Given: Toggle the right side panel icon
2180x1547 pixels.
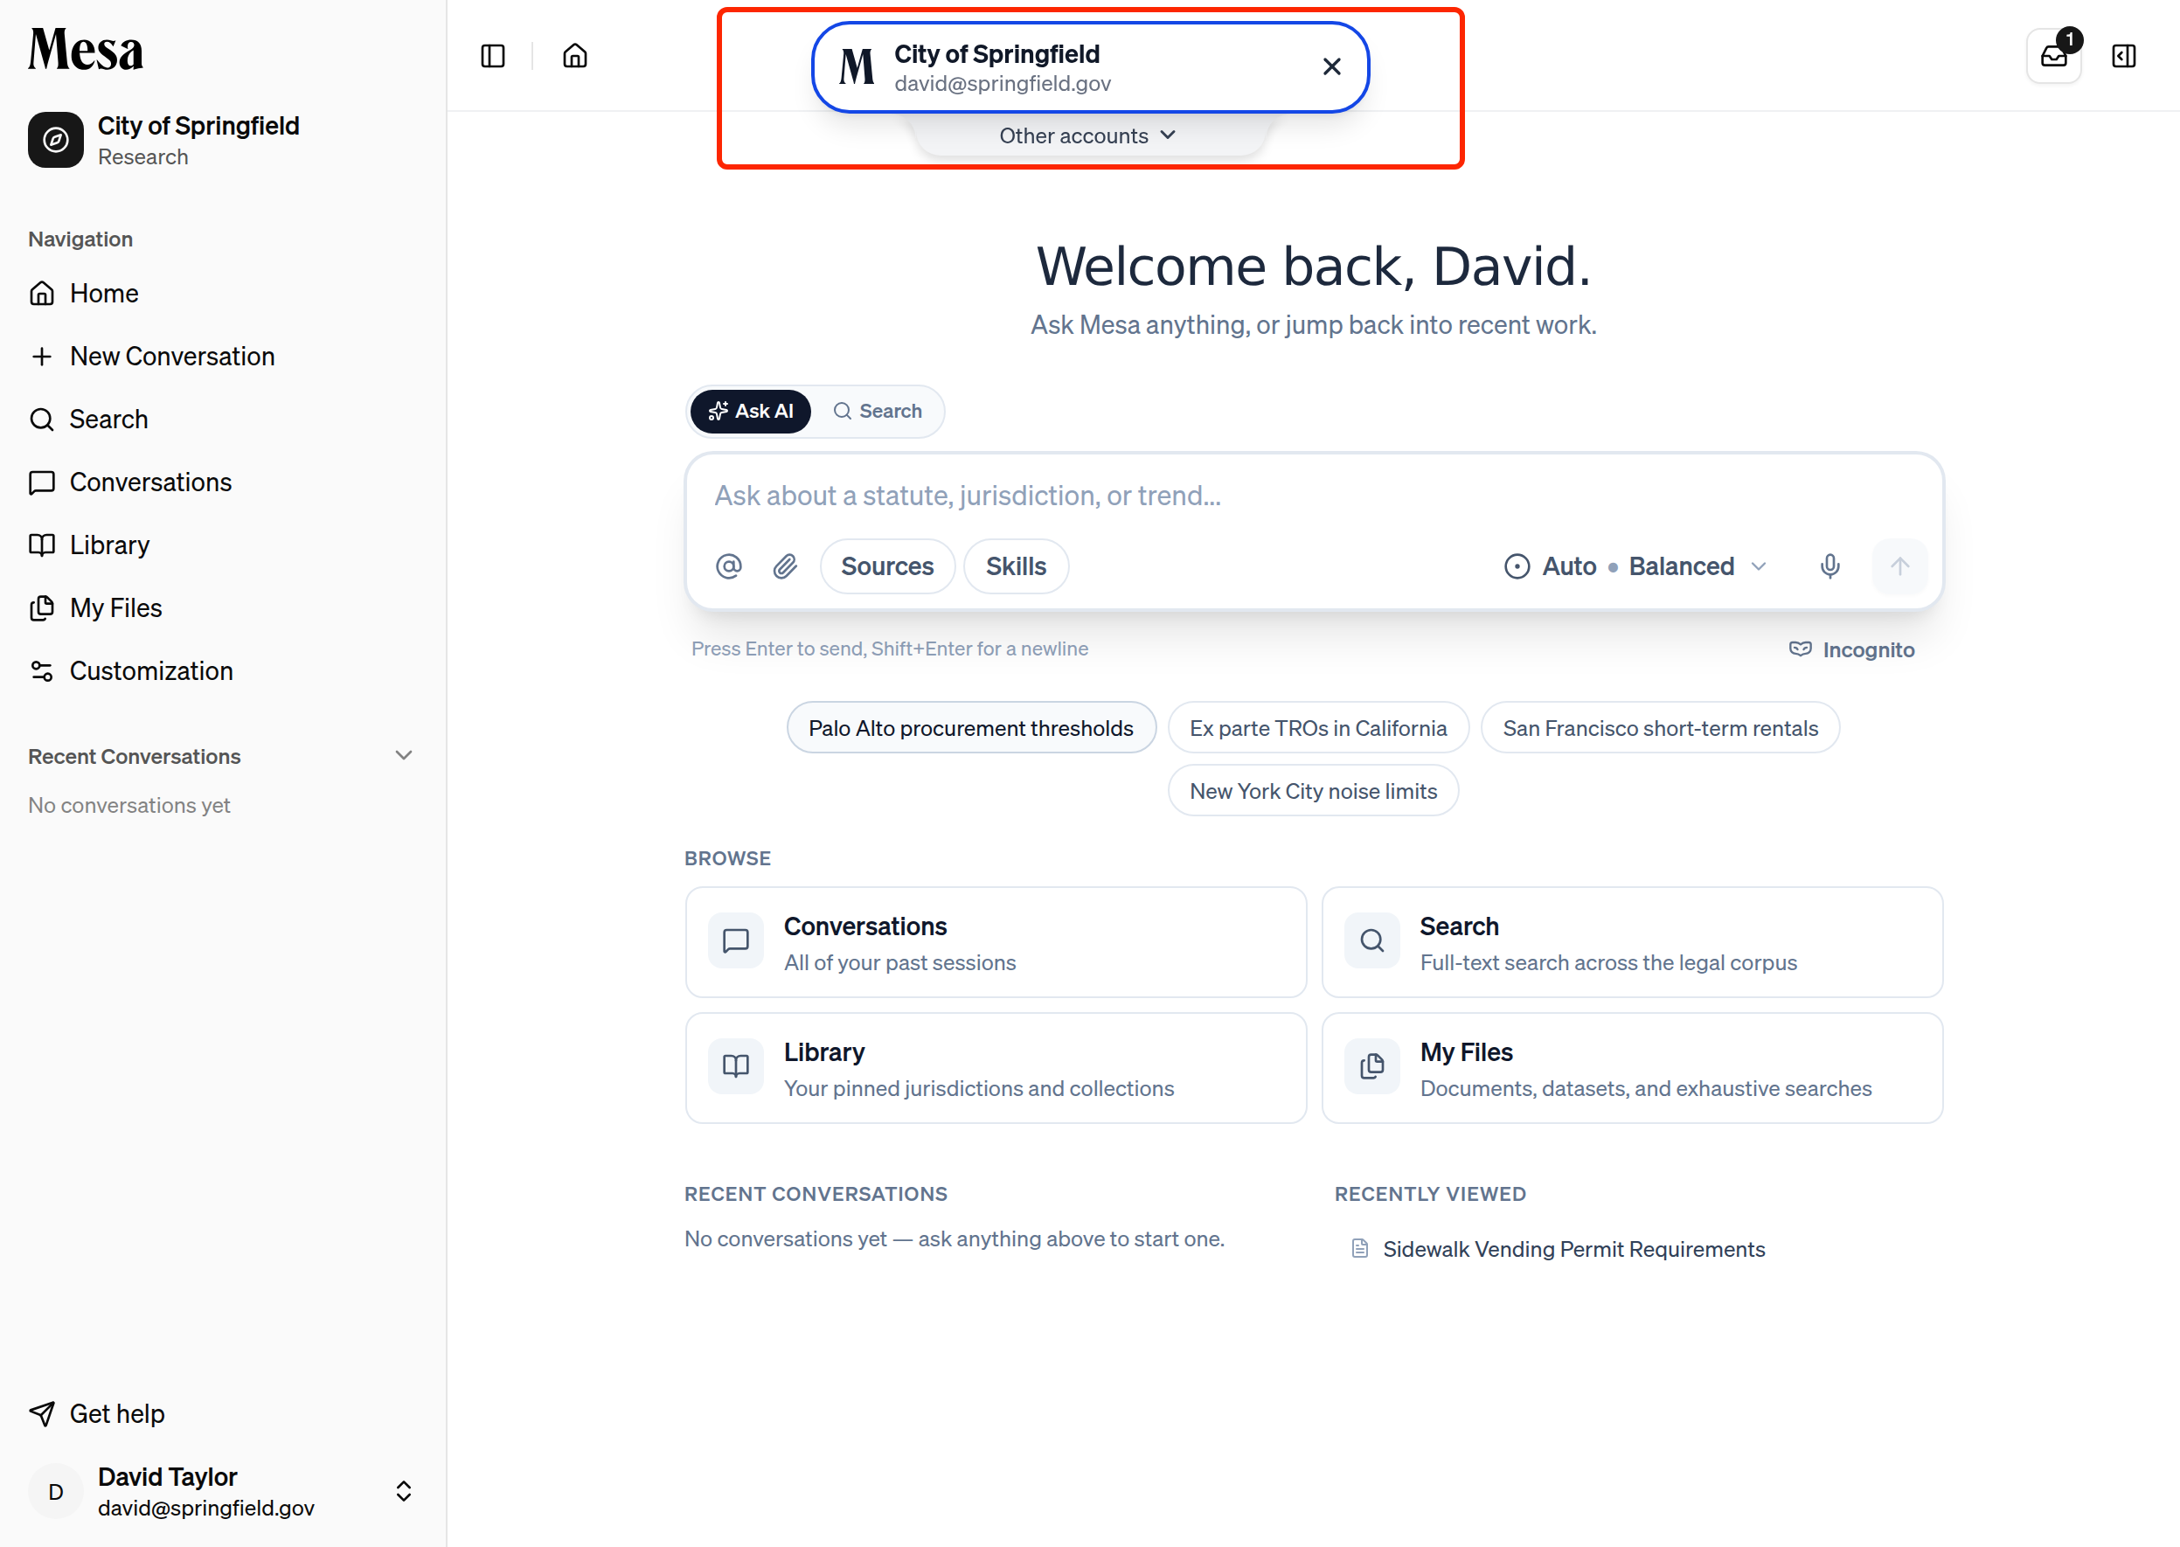Looking at the screenshot, I should tap(2124, 56).
